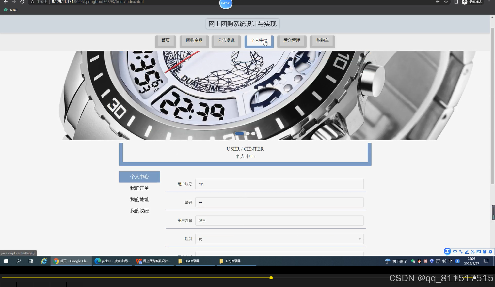This screenshot has width=495, height=287.
Task: Open Windows taskbar search
Action: click(19, 261)
